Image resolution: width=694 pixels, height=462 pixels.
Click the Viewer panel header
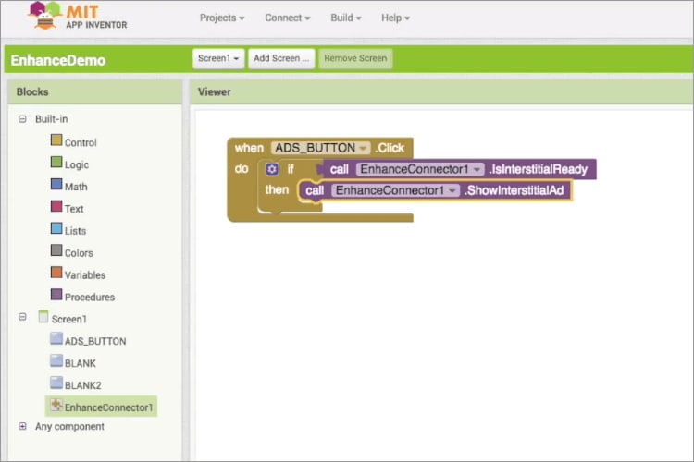coord(441,92)
